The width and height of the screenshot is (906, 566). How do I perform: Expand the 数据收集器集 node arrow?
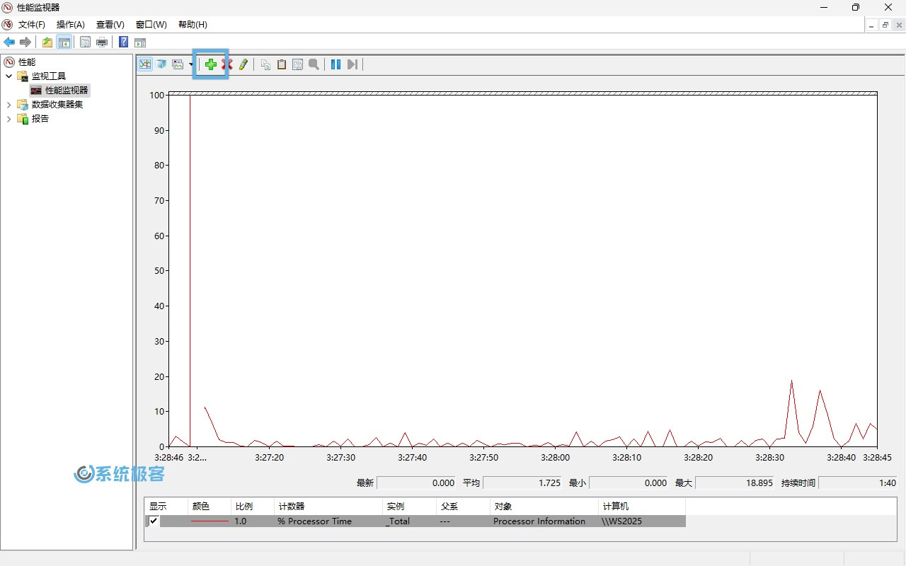(x=9, y=105)
